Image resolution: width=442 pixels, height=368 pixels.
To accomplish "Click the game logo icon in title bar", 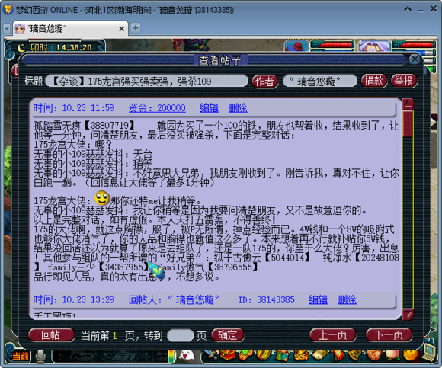I will (x=8, y=10).
